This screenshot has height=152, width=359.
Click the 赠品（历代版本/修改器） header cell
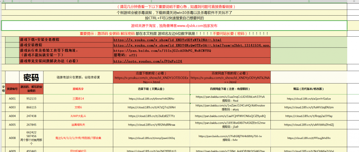pos(309,89)
